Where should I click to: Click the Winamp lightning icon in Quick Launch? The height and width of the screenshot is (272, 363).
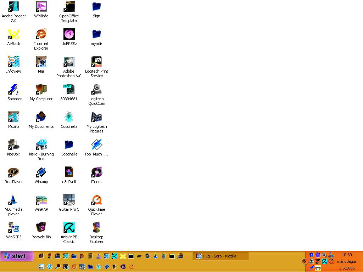(x=107, y=267)
